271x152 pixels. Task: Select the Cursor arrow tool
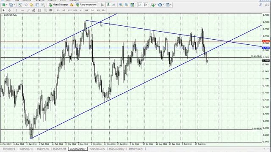click(x=3, y=10)
